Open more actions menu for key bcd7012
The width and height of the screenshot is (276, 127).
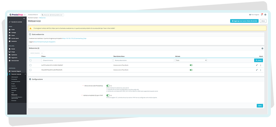[x=261, y=65]
